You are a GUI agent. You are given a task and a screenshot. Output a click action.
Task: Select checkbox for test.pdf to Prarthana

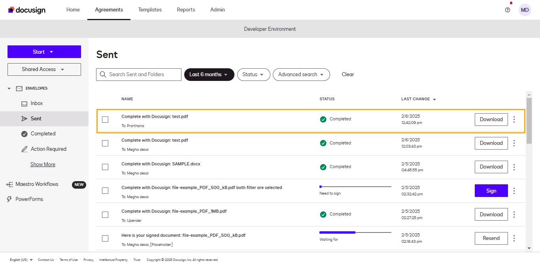(x=105, y=120)
